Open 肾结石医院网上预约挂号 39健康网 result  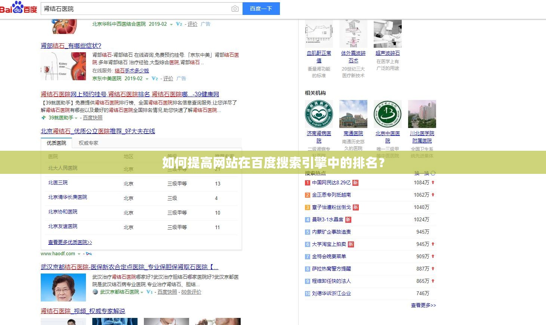(x=130, y=94)
